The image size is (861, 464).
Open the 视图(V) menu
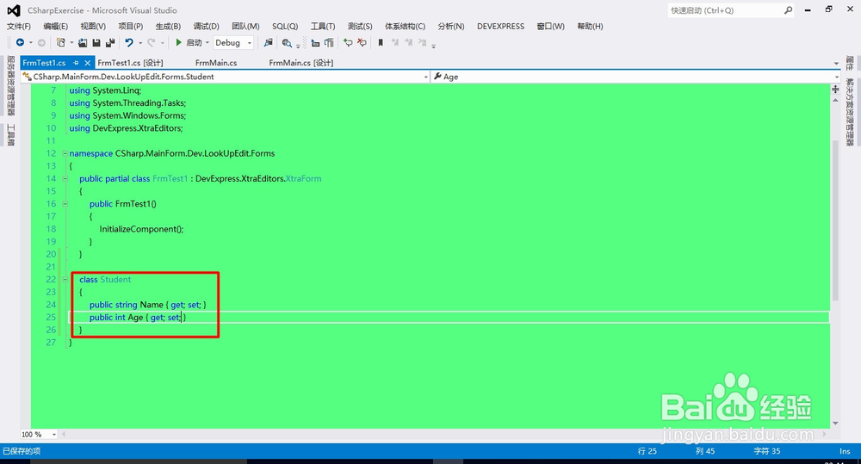tap(93, 27)
